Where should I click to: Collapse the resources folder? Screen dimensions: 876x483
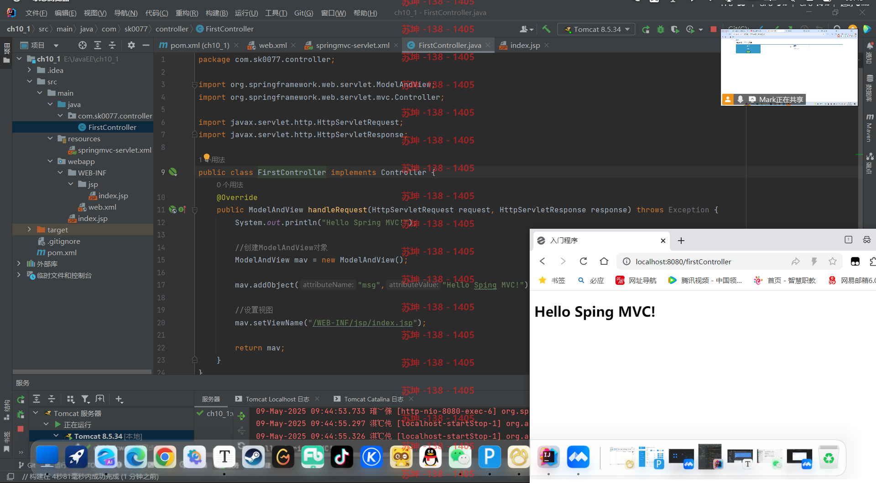50,139
